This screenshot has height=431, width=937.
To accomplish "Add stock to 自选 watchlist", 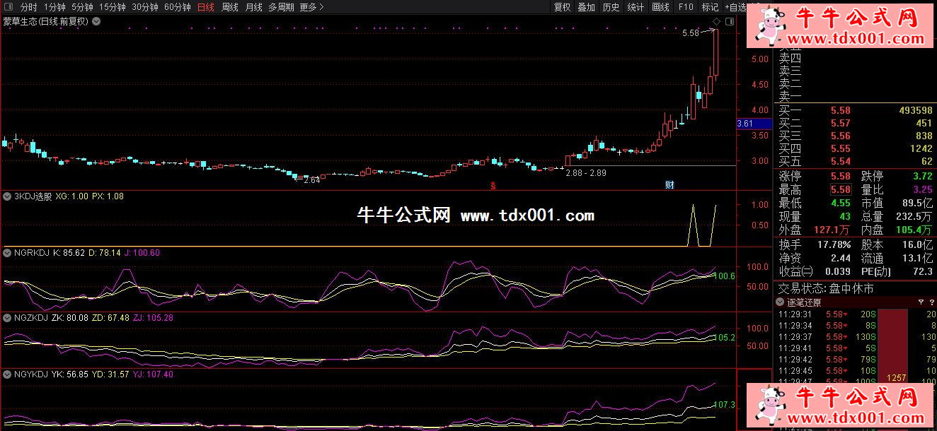I will 737,7.
